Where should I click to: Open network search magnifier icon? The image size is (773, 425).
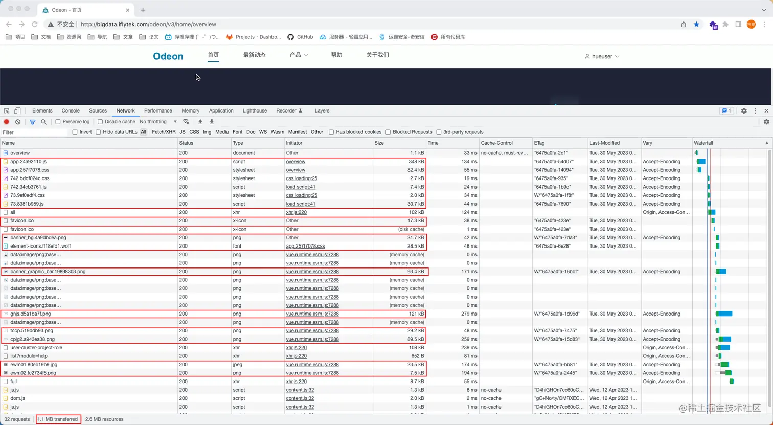click(43, 122)
